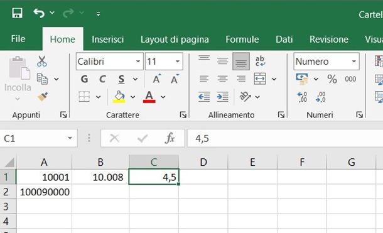Select cell A1 containing 10001
The image size is (383, 233).
(x=44, y=177)
